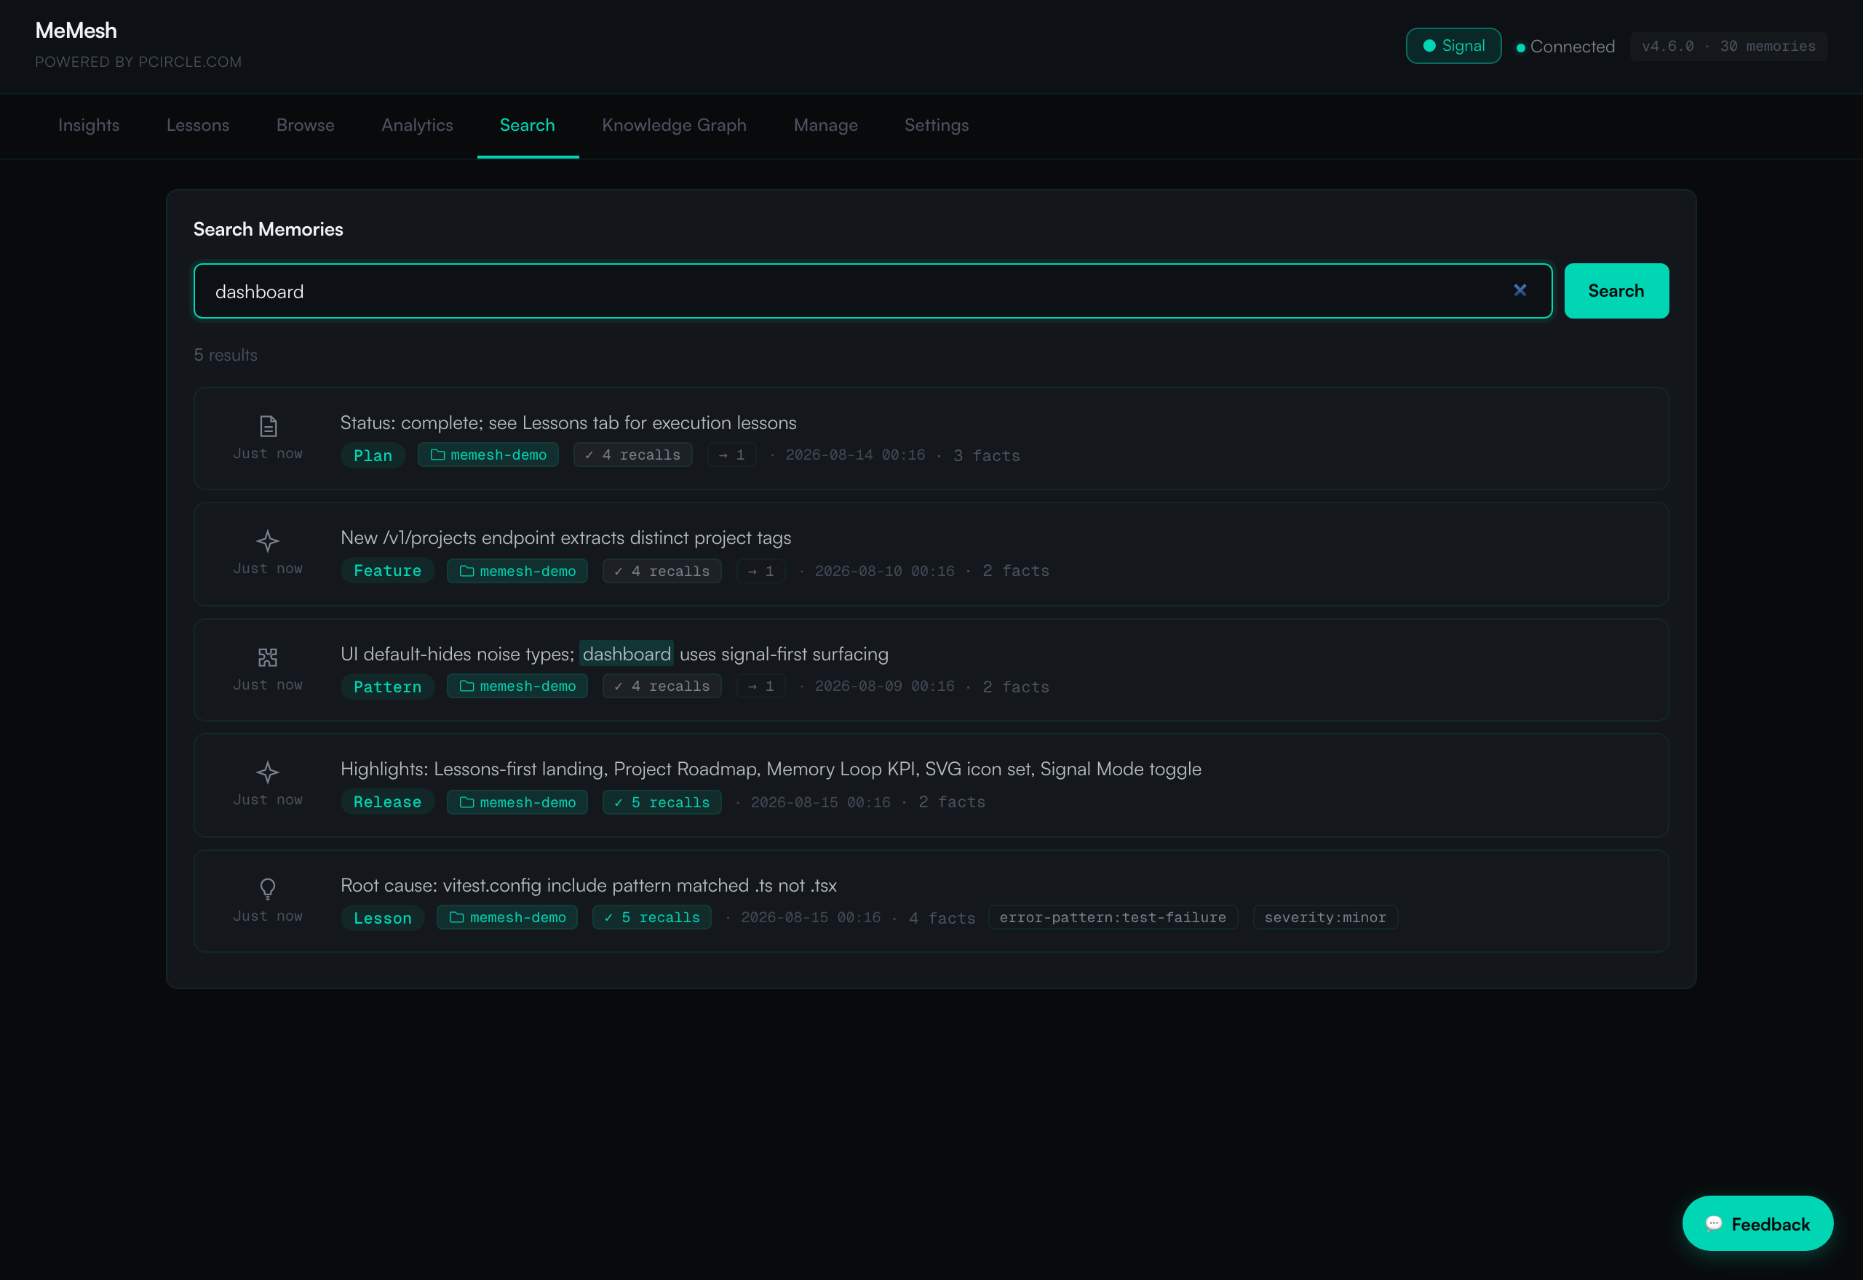Click the POWERED BY PCIRCLE.COM link
Image resolution: width=1863 pixels, height=1280 pixels.
pyautogui.click(x=138, y=62)
